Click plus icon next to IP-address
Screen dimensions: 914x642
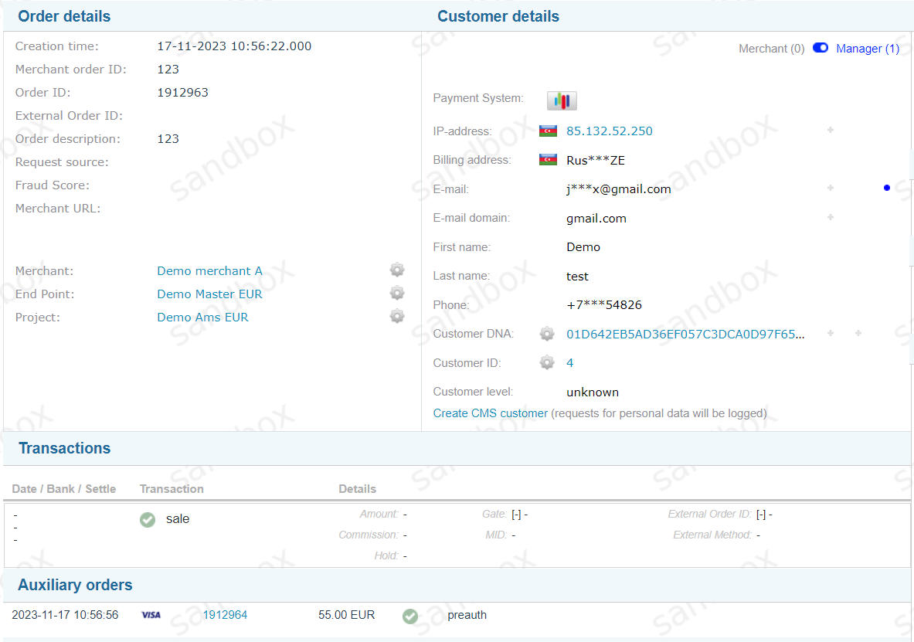point(831,131)
